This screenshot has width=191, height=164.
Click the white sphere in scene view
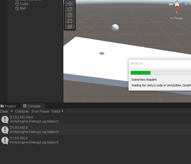coord(115,28)
